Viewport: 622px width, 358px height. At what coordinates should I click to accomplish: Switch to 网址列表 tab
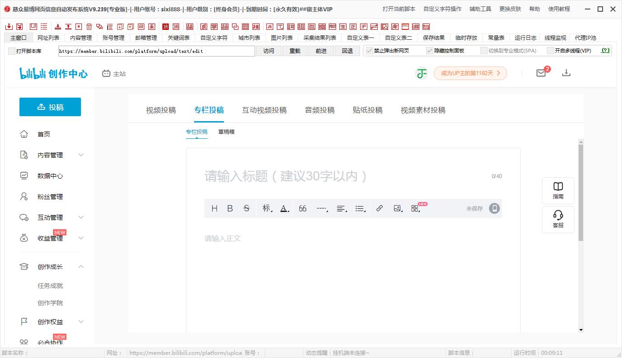[48, 38]
